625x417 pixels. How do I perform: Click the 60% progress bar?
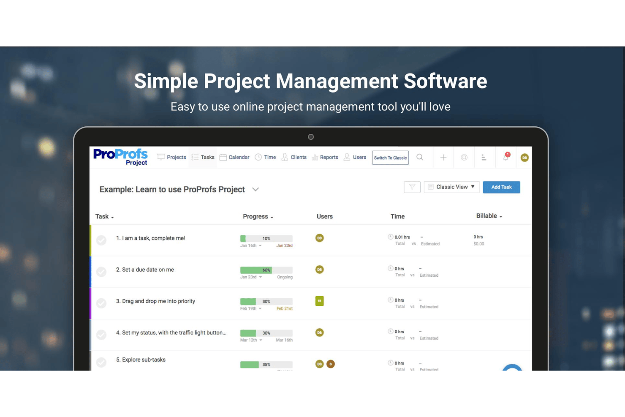pyautogui.click(x=266, y=270)
